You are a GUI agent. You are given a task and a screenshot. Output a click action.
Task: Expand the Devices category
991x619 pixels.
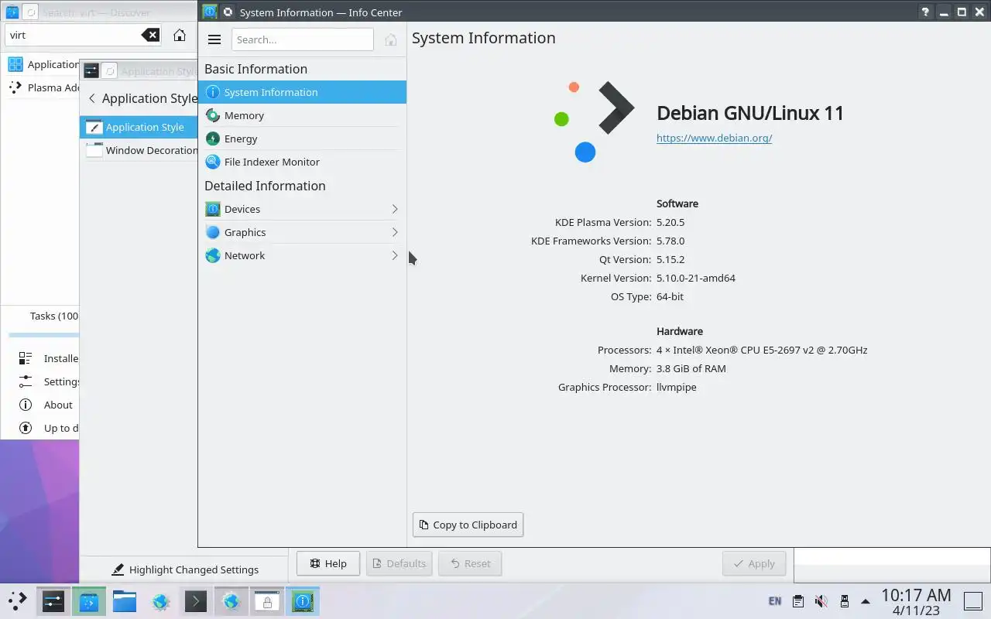[302, 209]
